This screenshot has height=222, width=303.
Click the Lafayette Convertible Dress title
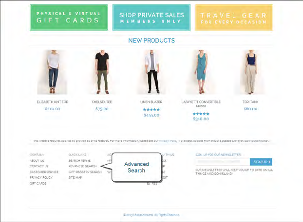tap(201, 103)
